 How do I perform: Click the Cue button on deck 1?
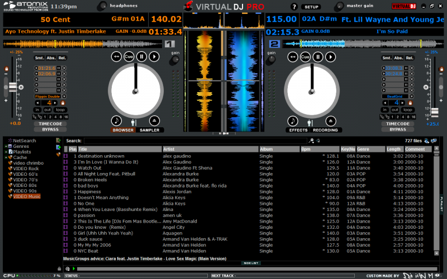click(x=129, y=57)
